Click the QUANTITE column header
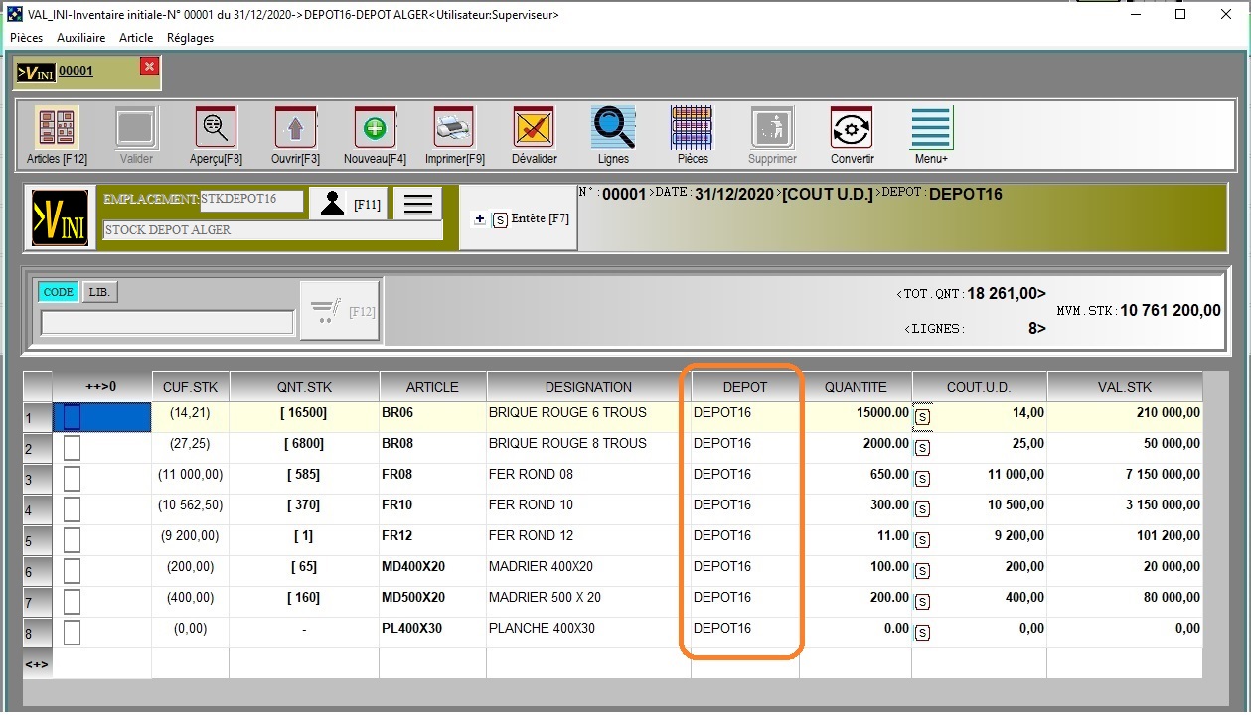 (856, 387)
